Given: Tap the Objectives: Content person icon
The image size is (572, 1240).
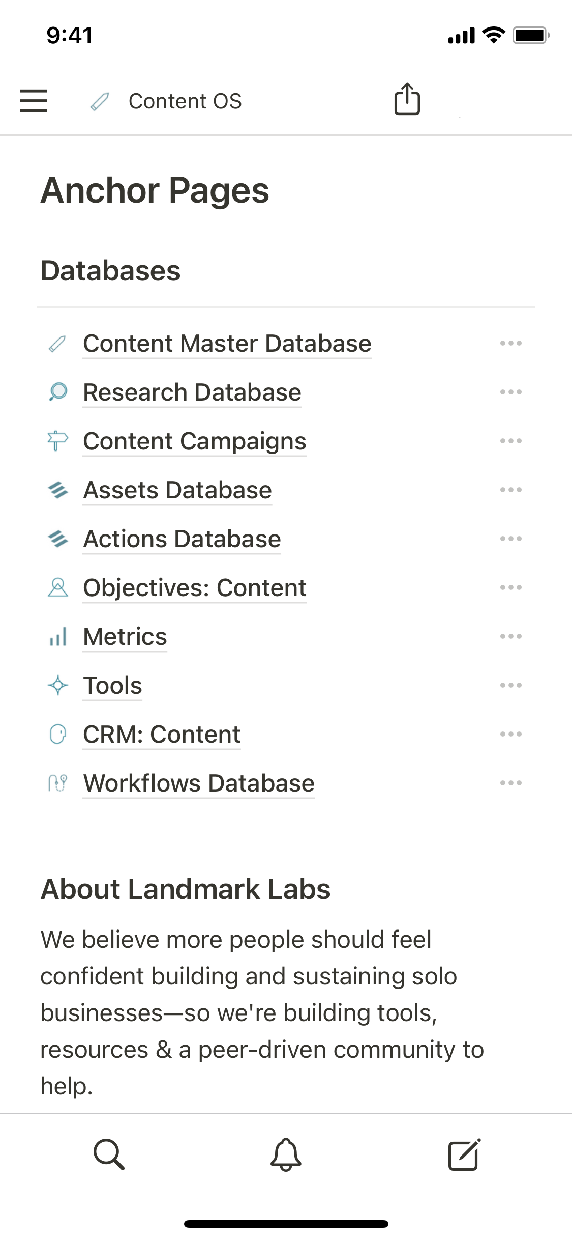Looking at the screenshot, I should tap(58, 587).
